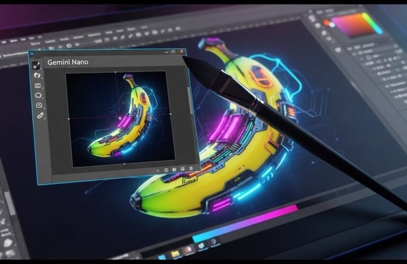The width and height of the screenshot is (407, 264).
Task: Click the leftmost icon in Gemini Nano footer
Action: (x=158, y=170)
